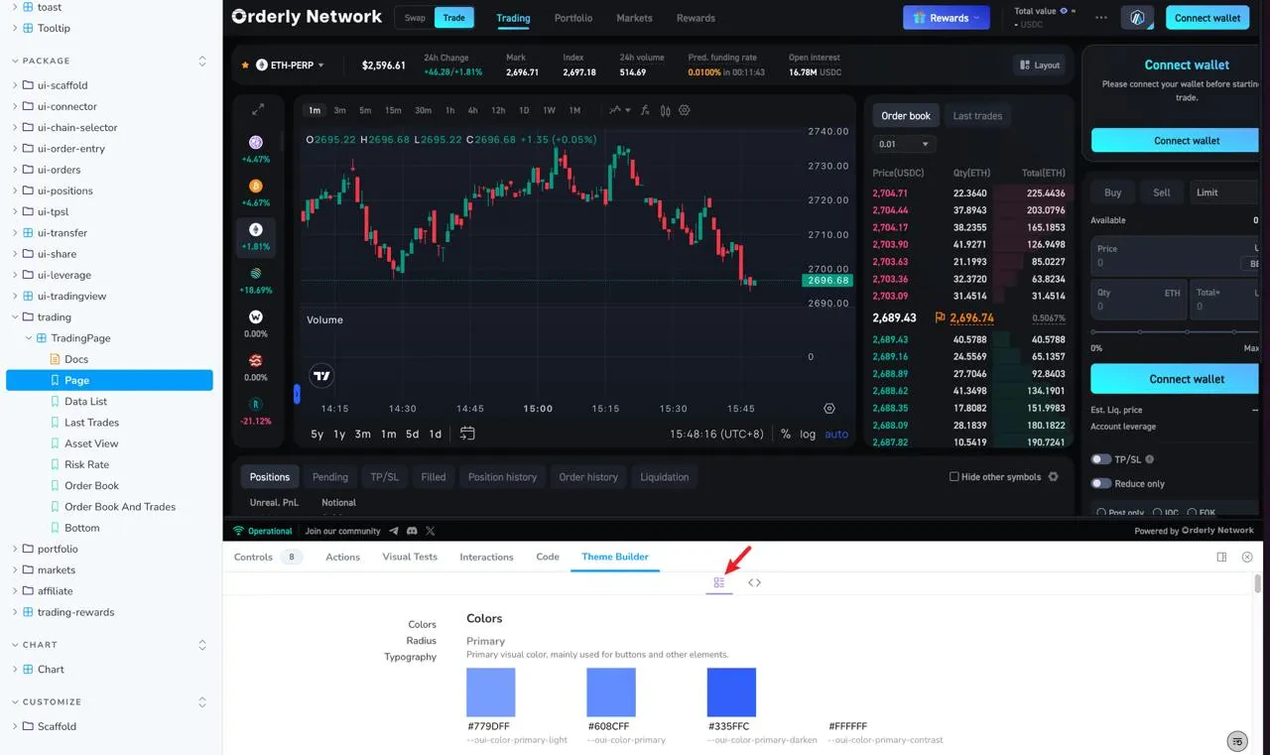Check Hide other symbols
The image size is (1270, 755).
[x=953, y=476]
